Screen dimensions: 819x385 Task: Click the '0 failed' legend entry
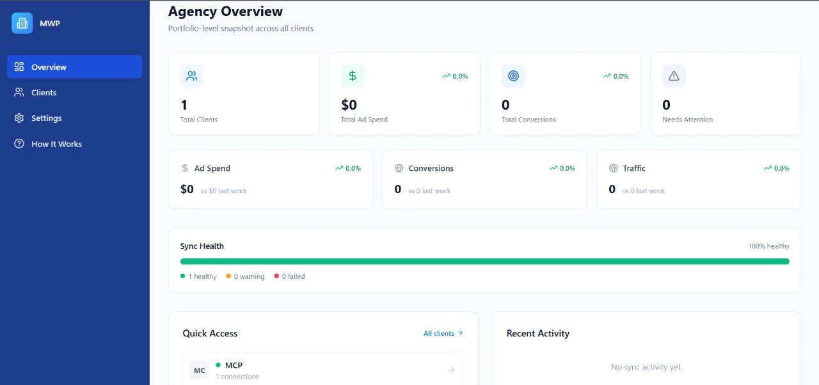289,276
